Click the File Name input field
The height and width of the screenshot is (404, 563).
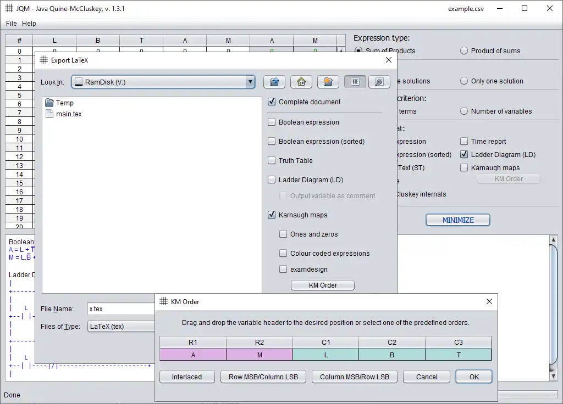click(122, 308)
